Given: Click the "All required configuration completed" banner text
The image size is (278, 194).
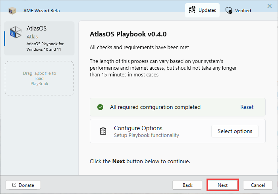Looking at the screenshot, I should [x=155, y=107].
